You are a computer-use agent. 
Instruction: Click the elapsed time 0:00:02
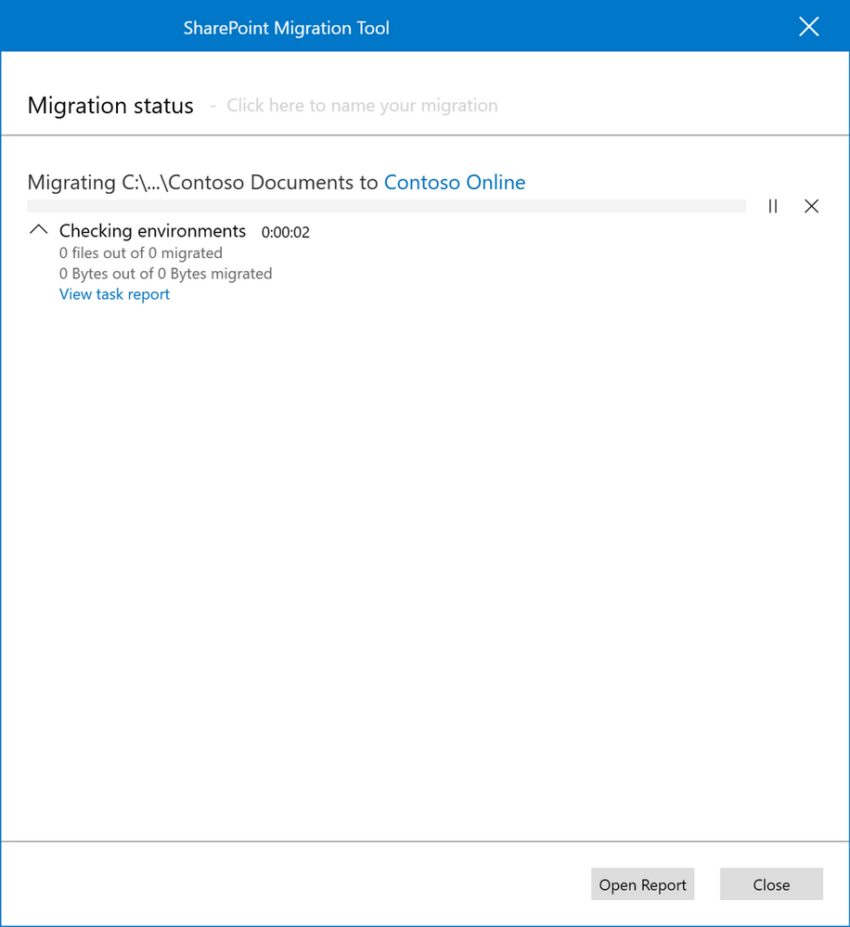tap(286, 232)
